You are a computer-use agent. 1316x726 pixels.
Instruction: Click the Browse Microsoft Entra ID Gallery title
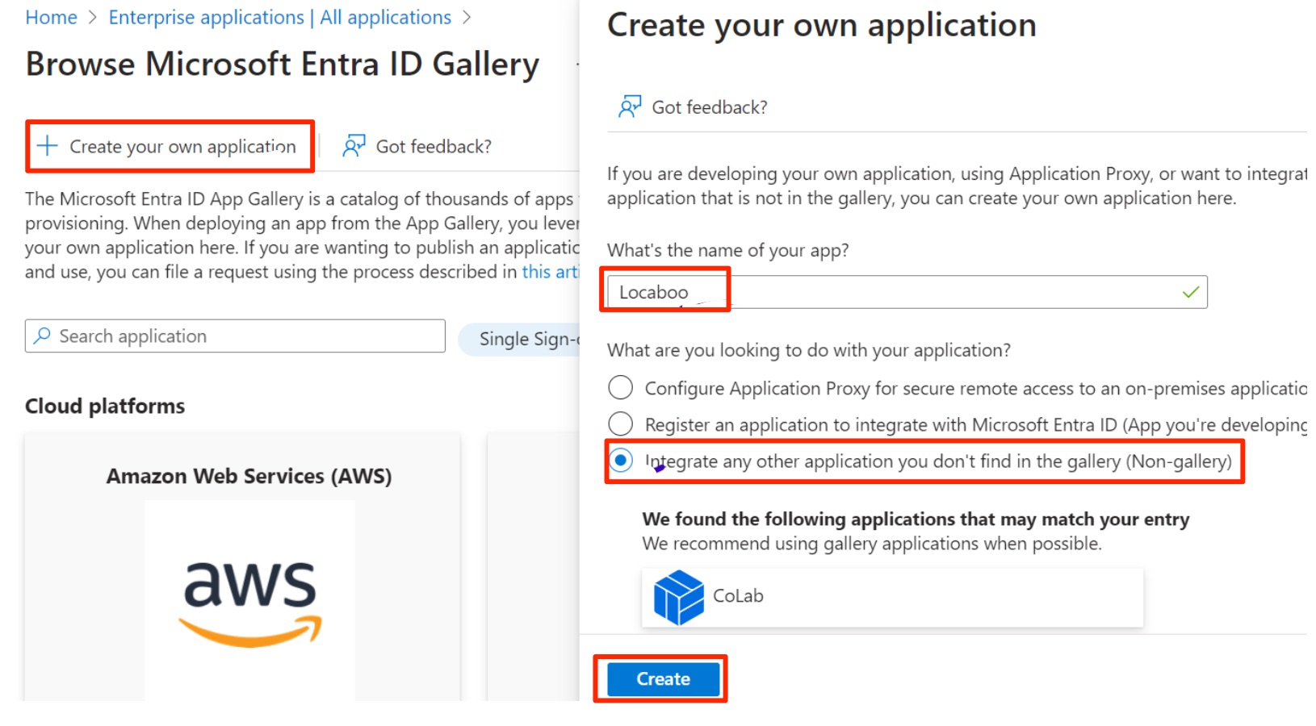pos(283,64)
